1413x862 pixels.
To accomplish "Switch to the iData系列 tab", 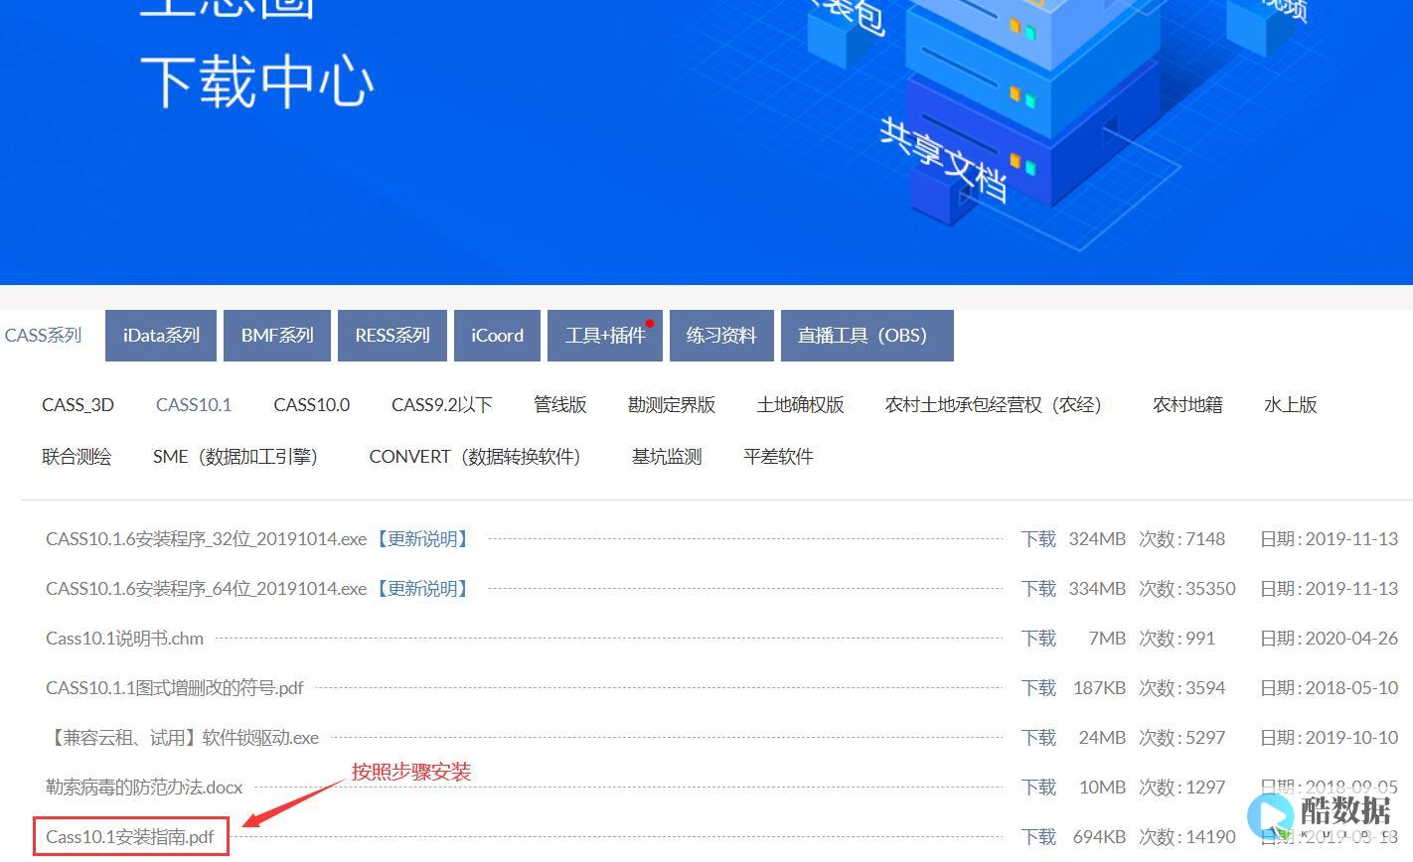I will (x=161, y=336).
